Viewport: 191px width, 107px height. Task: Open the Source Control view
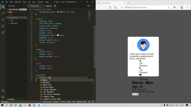point(3,20)
